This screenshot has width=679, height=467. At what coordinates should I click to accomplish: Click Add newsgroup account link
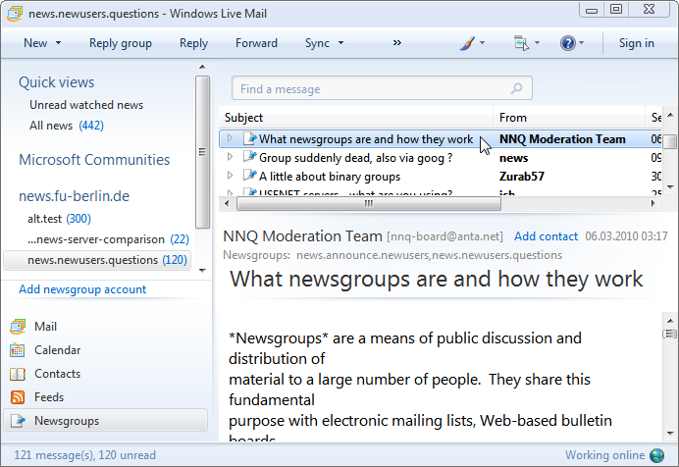point(82,289)
